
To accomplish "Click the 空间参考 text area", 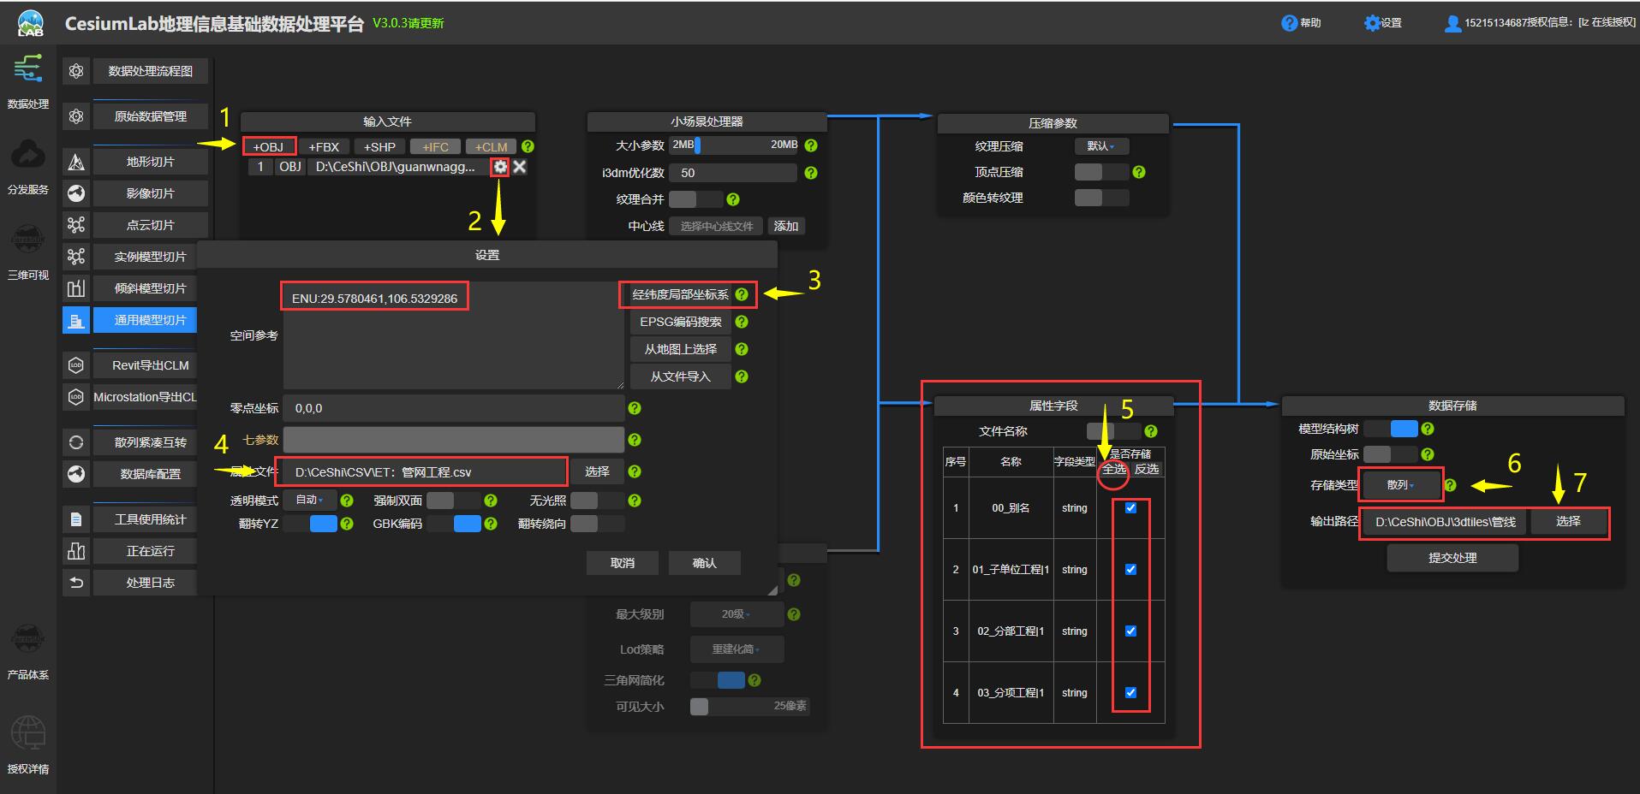I will 454,335.
